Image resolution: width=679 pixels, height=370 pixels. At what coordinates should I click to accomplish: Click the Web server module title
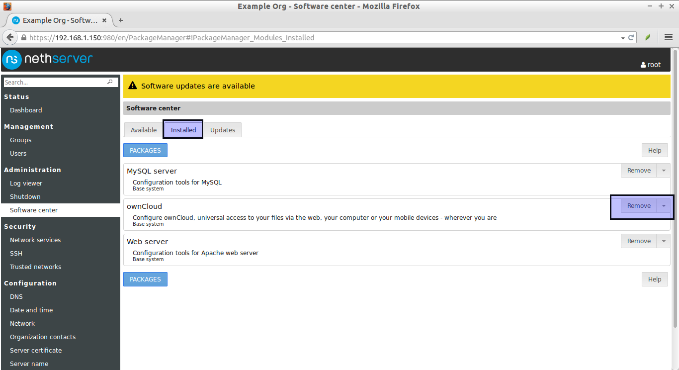tap(147, 242)
